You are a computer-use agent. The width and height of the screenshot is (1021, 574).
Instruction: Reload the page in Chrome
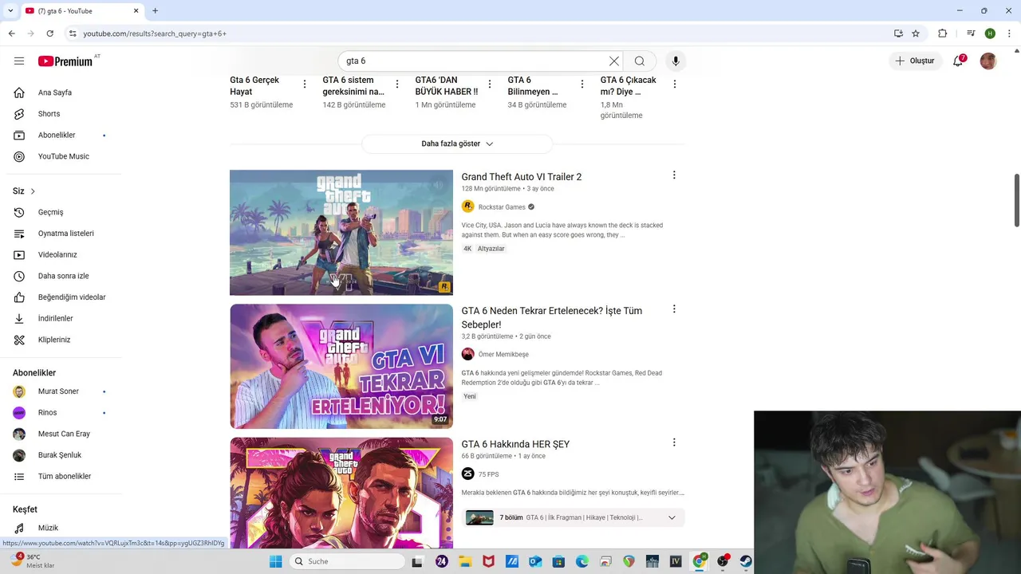coord(49,33)
